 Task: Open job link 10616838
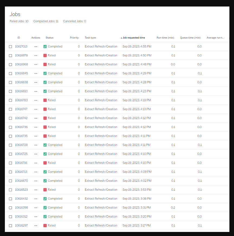click(21, 82)
